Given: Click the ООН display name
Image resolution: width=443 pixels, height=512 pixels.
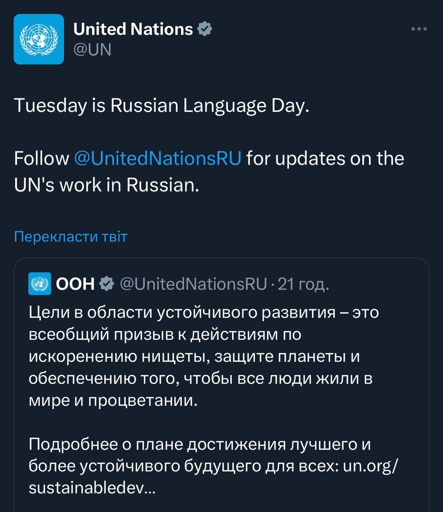Looking at the screenshot, I should (75, 284).
